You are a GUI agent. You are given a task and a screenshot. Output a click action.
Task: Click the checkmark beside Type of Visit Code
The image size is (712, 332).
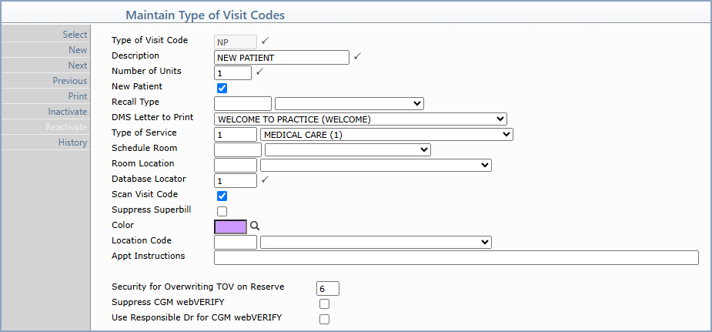[266, 41]
